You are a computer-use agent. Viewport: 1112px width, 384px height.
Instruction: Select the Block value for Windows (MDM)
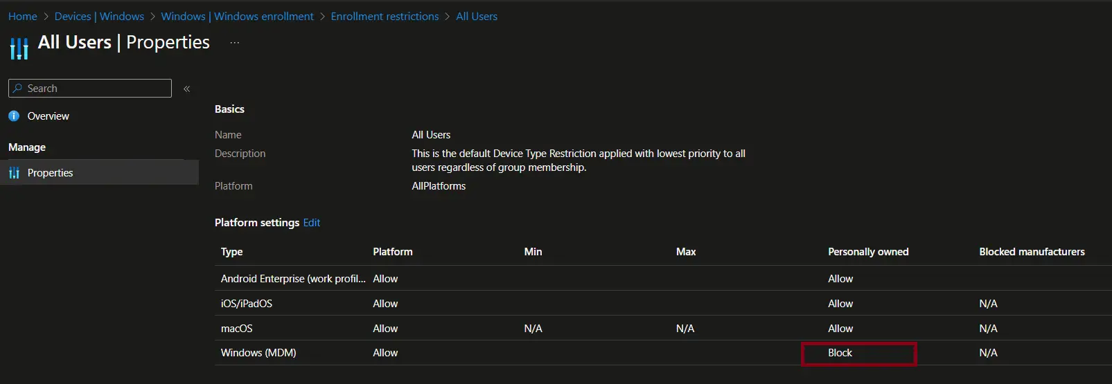pyautogui.click(x=840, y=353)
